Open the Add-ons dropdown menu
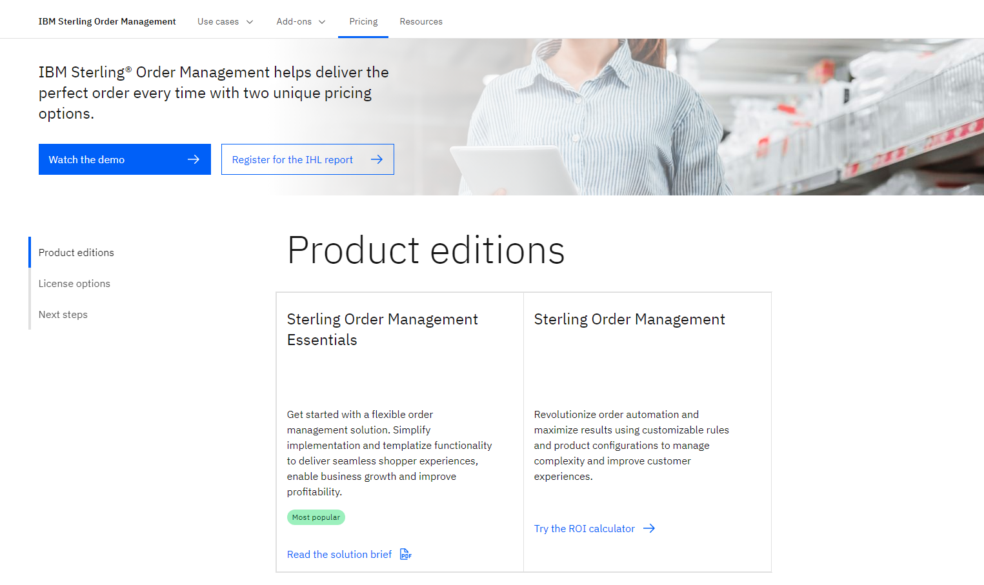The width and height of the screenshot is (984, 585). coord(301,21)
